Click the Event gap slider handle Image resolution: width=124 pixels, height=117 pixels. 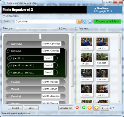(17, 29)
